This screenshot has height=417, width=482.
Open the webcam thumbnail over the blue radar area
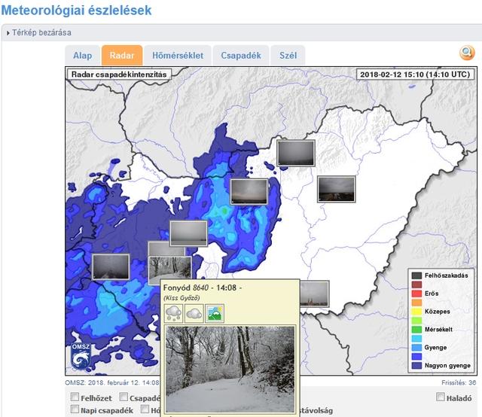click(x=249, y=192)
